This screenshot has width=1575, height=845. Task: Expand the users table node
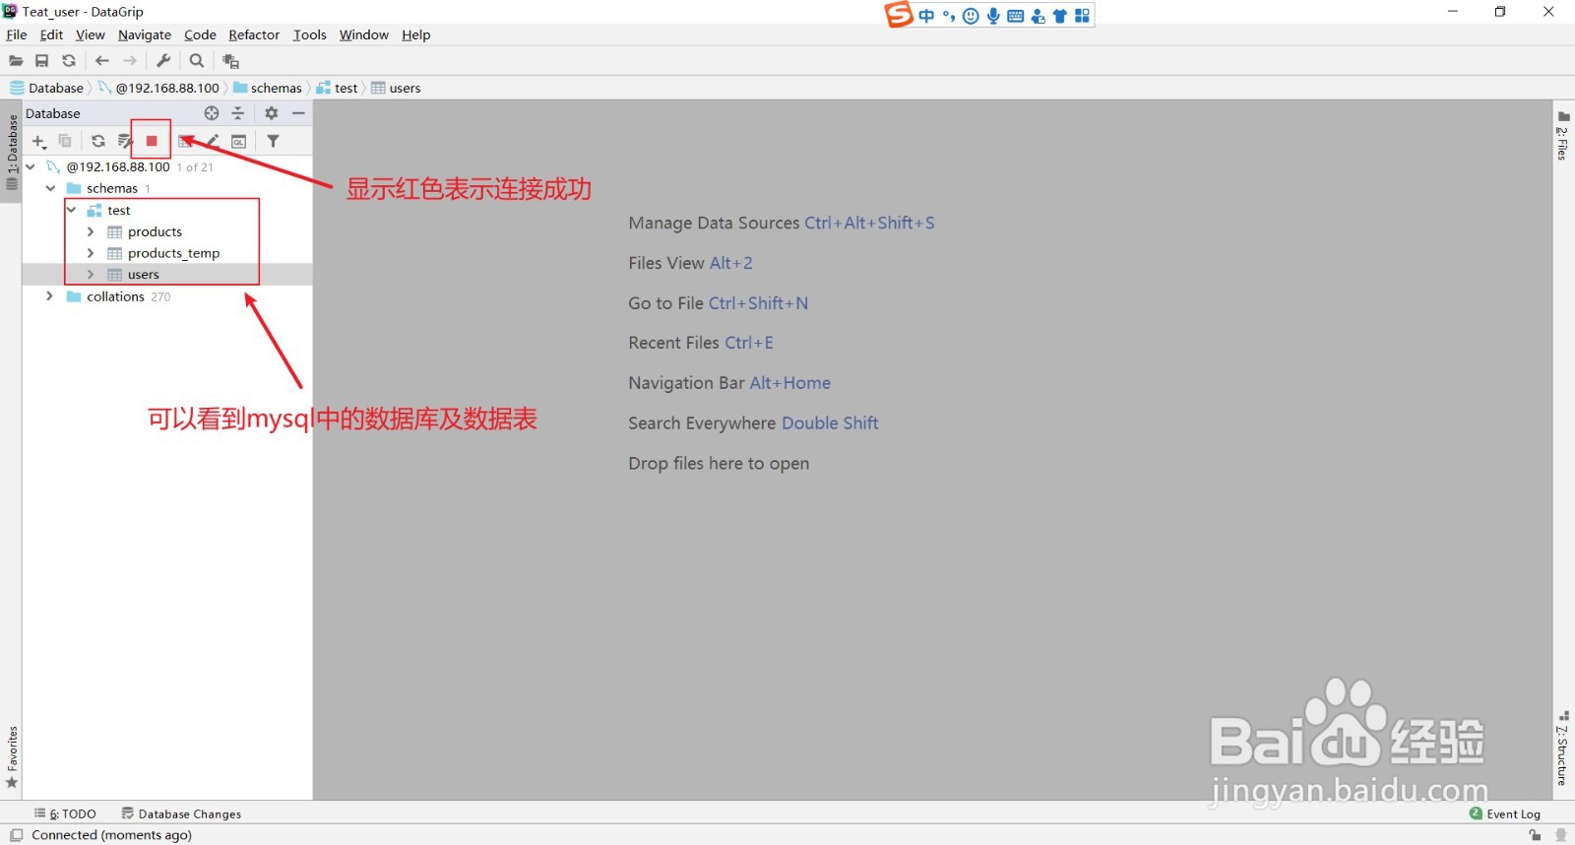(x=91, y=274)
